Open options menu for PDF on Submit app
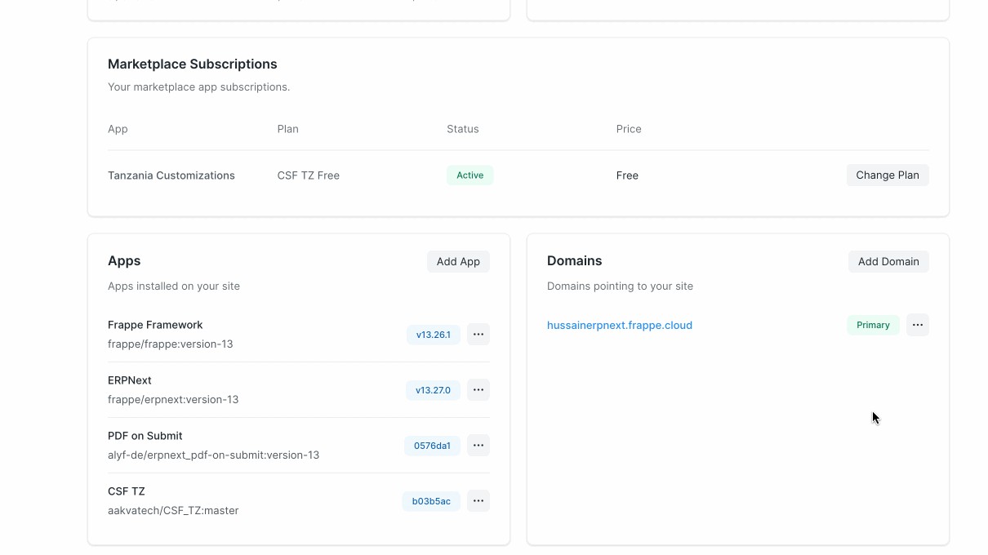 click(478, 446)
